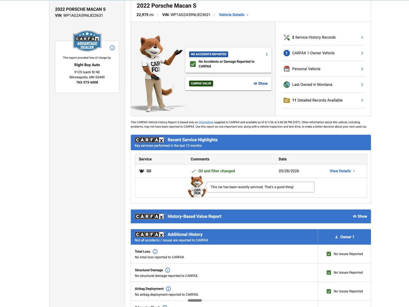Click the Date column header
This screenshot has width=409, height=307.
[283, 159]
